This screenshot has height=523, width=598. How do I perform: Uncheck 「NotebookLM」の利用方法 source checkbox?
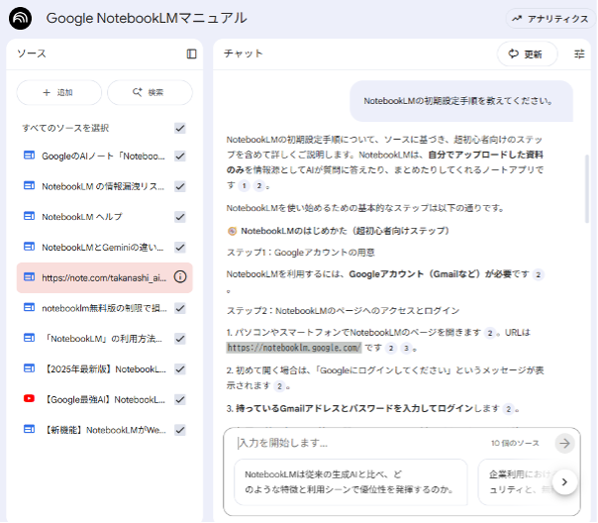pos(180,339)
